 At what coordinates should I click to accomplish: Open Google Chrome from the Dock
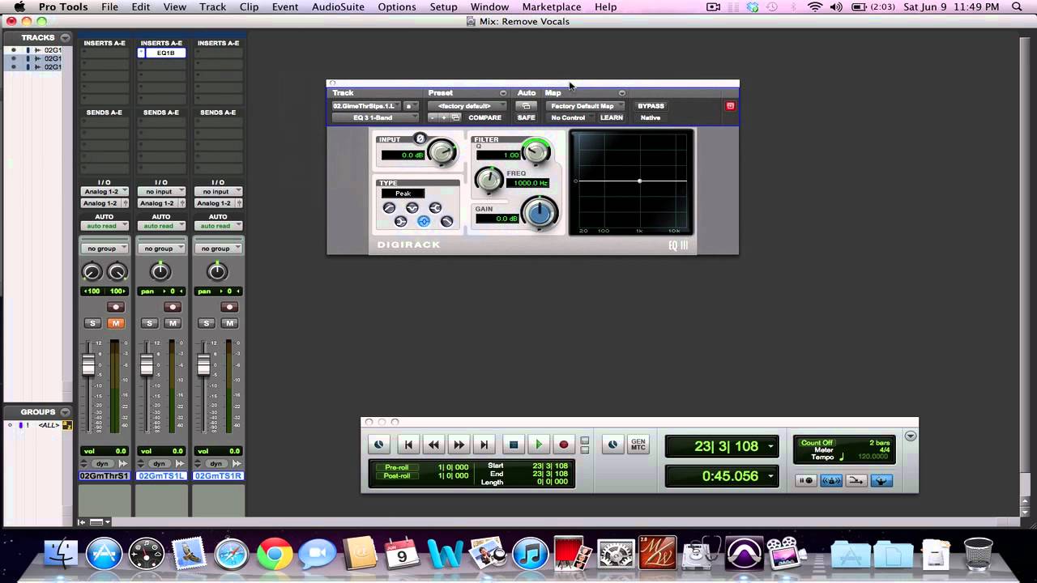275,555
